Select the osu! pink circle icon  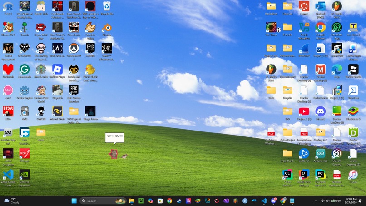pyautogui.click(x=8, y=90)
